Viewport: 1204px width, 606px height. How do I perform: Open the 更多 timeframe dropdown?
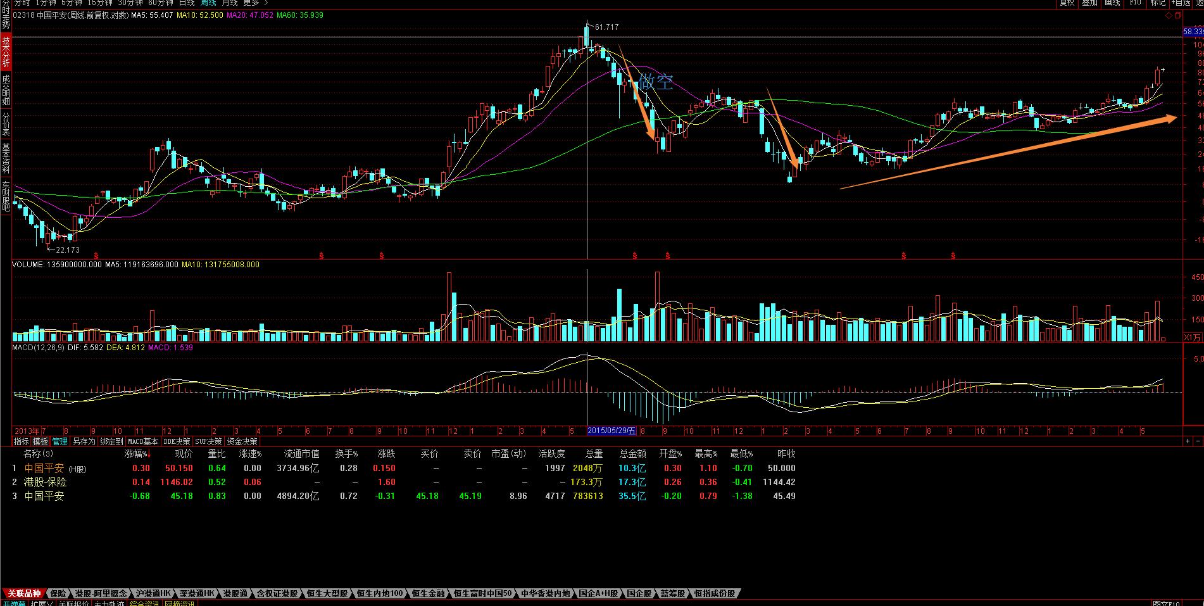251,3
